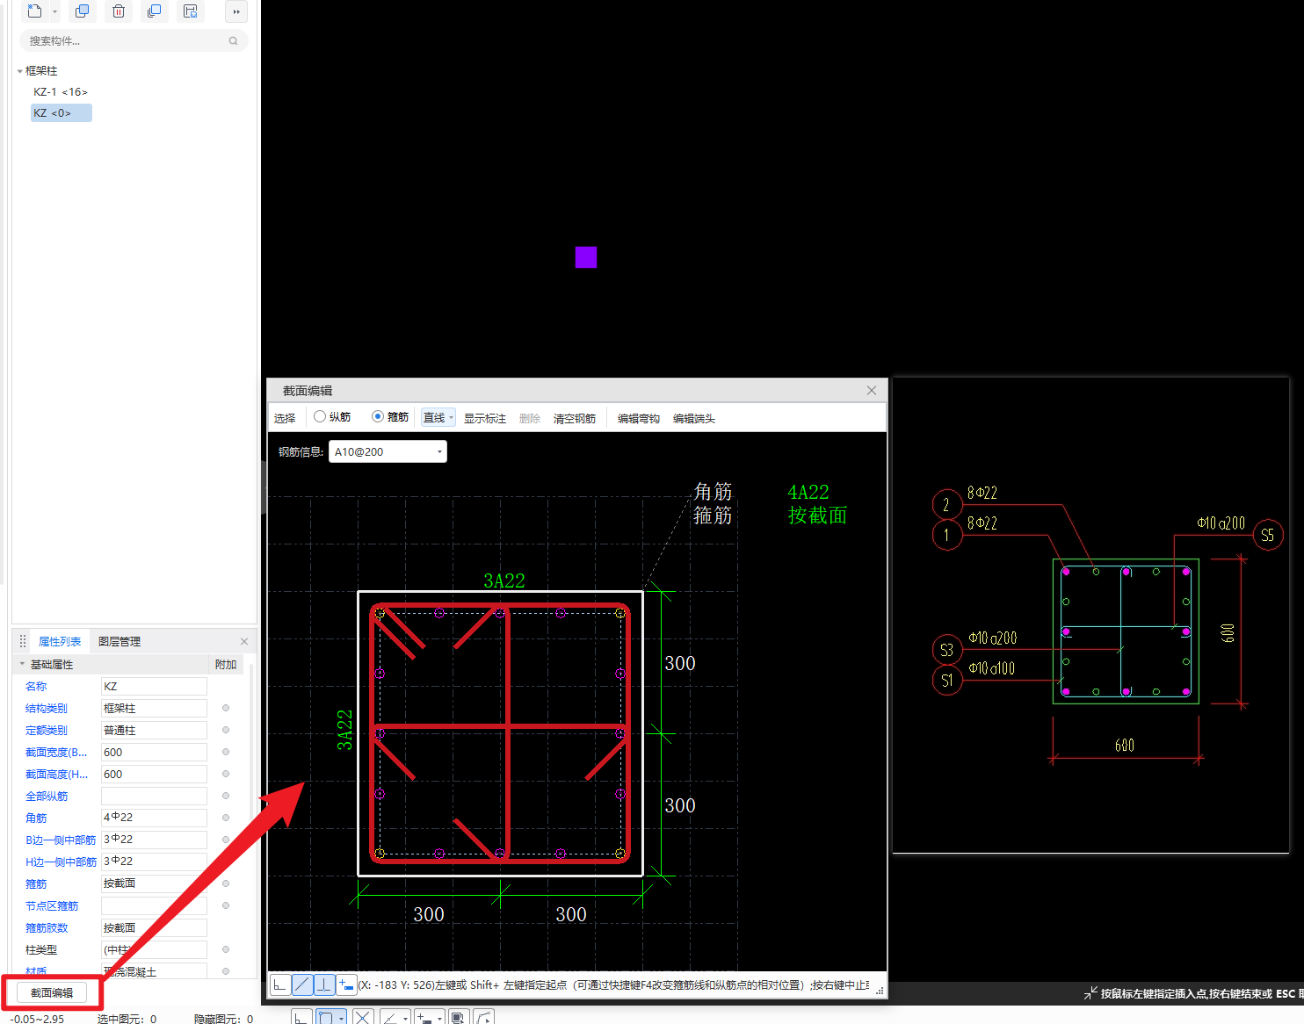Edit the 名称 value field KZ
The height and width of the screenshot is (1024, 1304).
(154, 686)
